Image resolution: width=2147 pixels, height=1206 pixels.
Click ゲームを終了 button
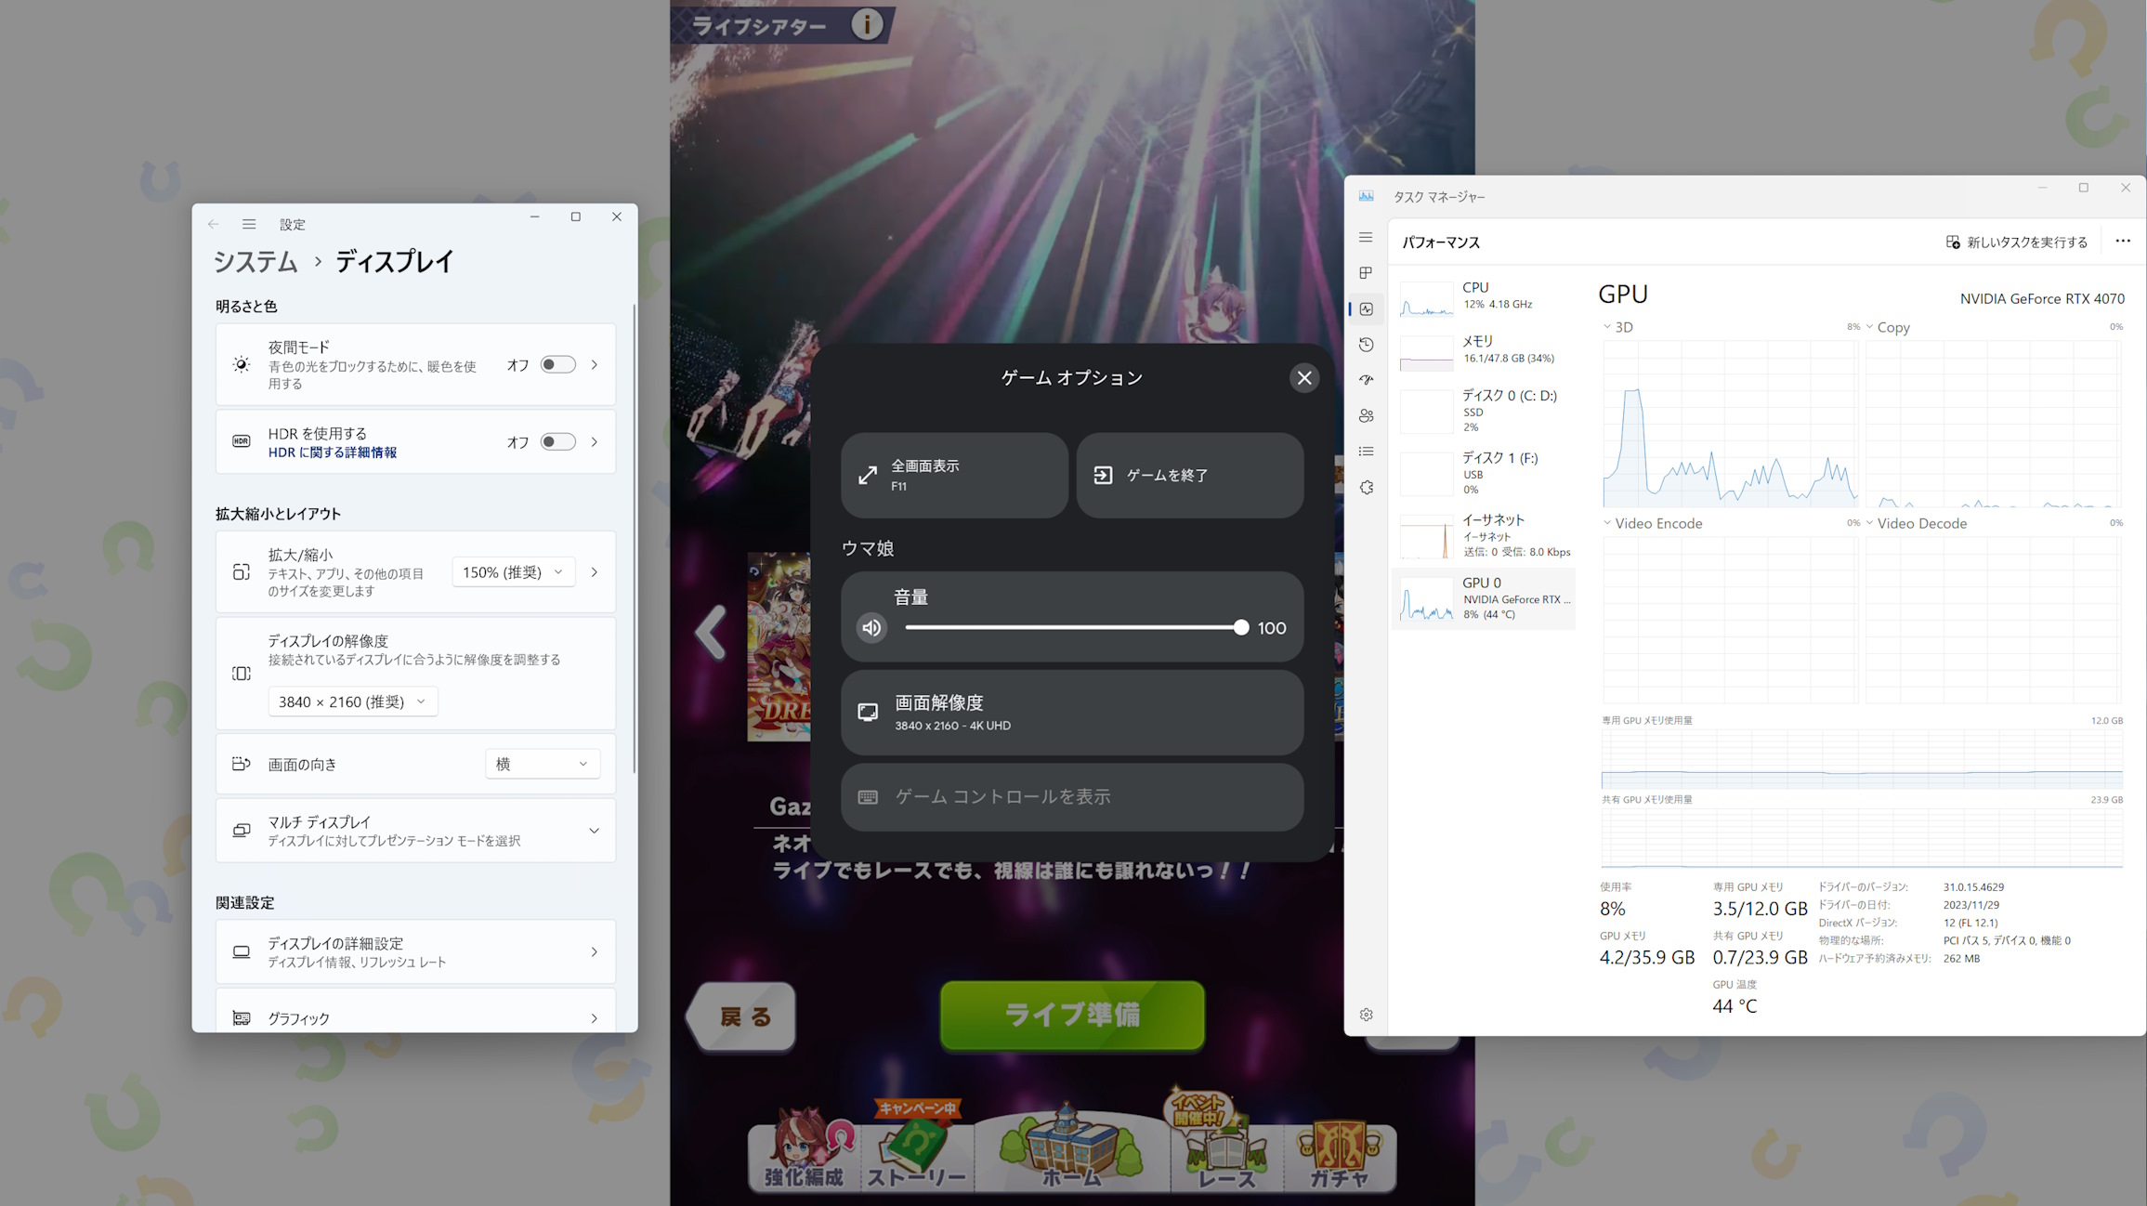click(1190, 475)
